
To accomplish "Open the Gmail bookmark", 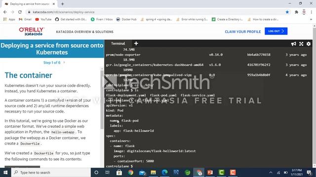I will [25, 19].
